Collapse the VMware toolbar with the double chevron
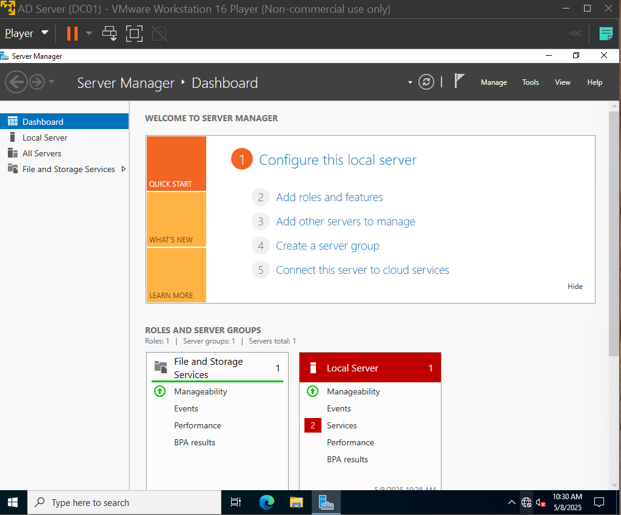The height and width of the screenshot is (515, 621). pyautogui.click(x=576, y=33)
